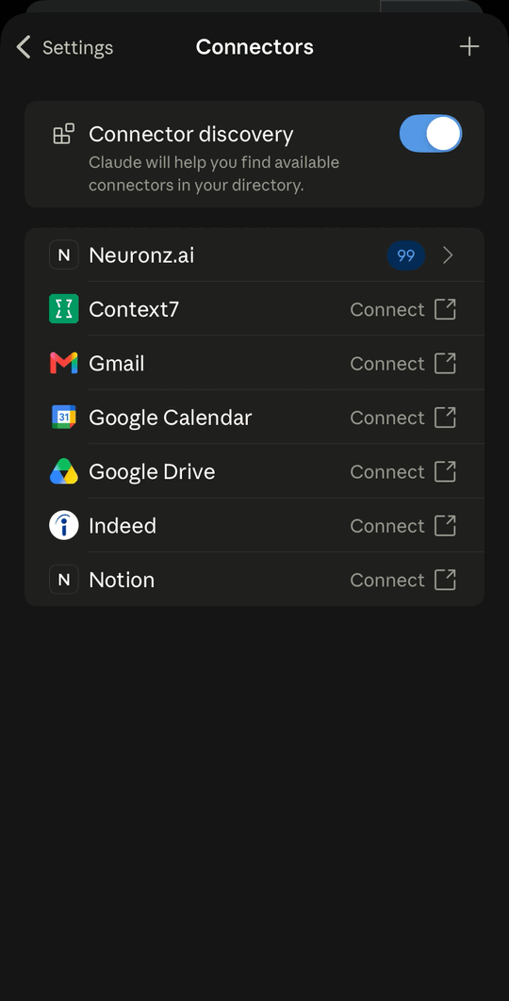Click the Connector discovery heading
The width and height of the screenshot is (509, 1001).
pyautogui.click(x=191, y=135)
